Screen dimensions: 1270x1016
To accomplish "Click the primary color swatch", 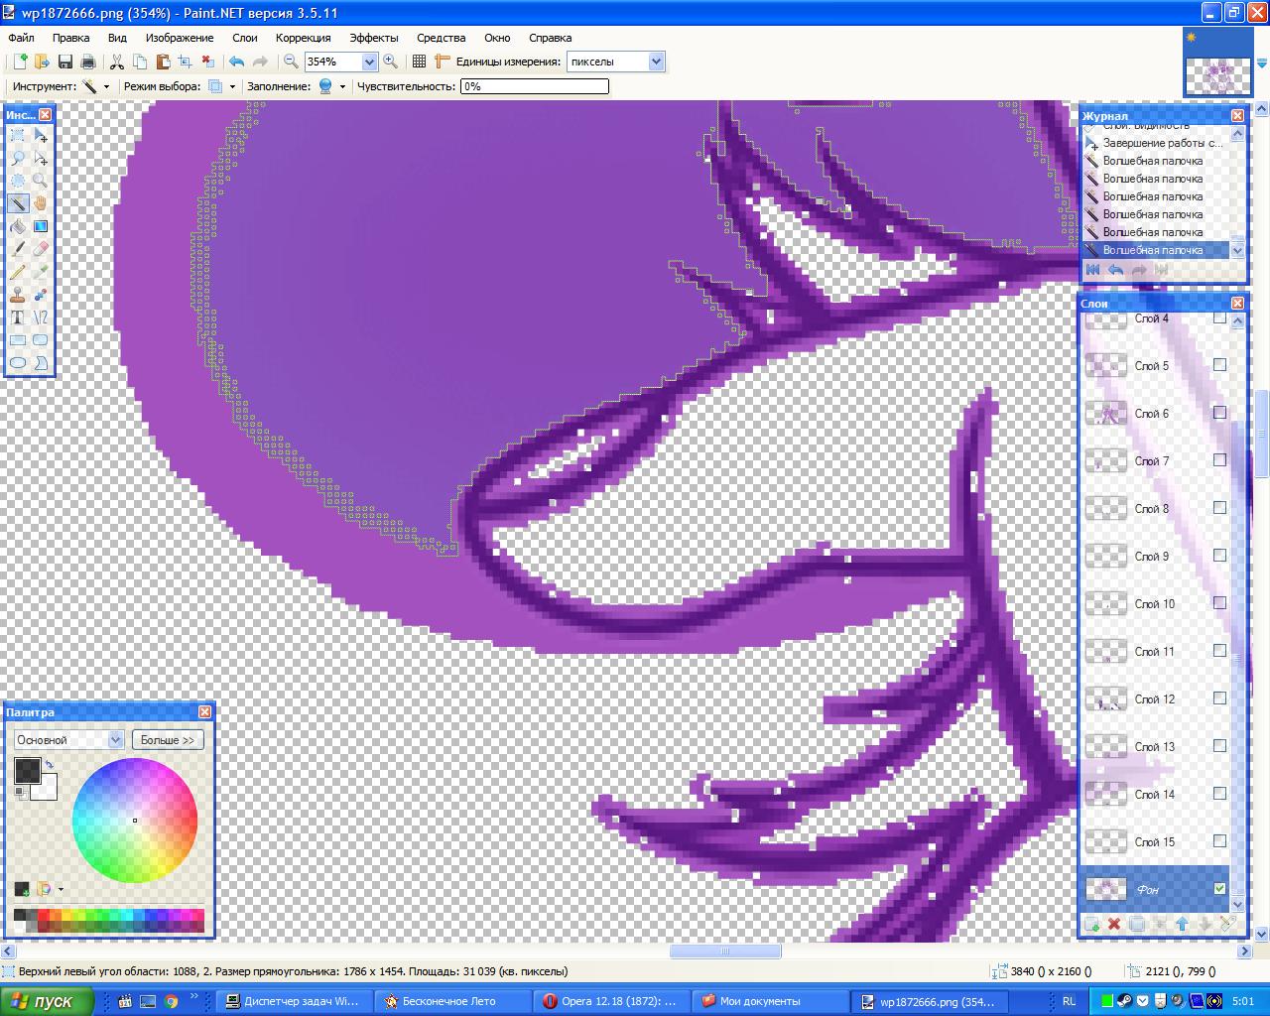I will tap(28, 771).
